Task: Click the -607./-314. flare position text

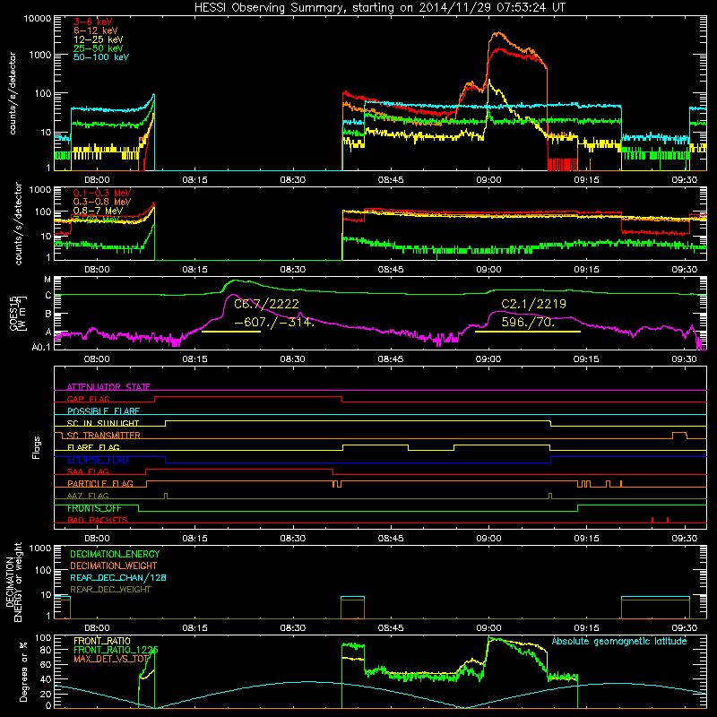Action: (x=274, y=322)
